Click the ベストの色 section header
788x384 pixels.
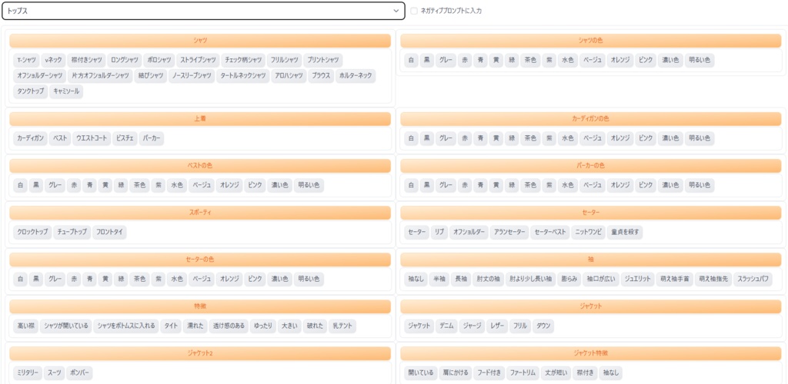pos(200,166)
